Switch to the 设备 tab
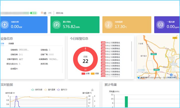This screenshot has width=180, height=108. 2,43
